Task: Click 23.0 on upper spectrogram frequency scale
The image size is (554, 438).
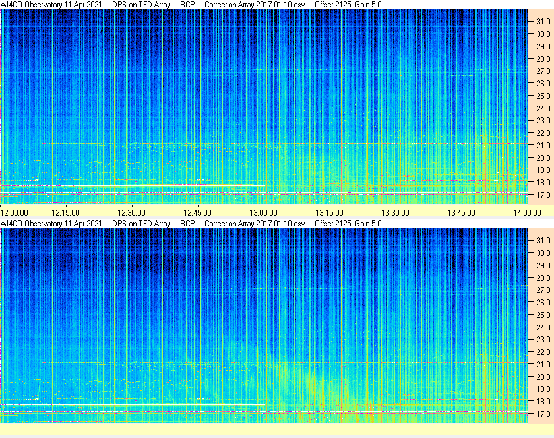Action: (x=543, y=121)
